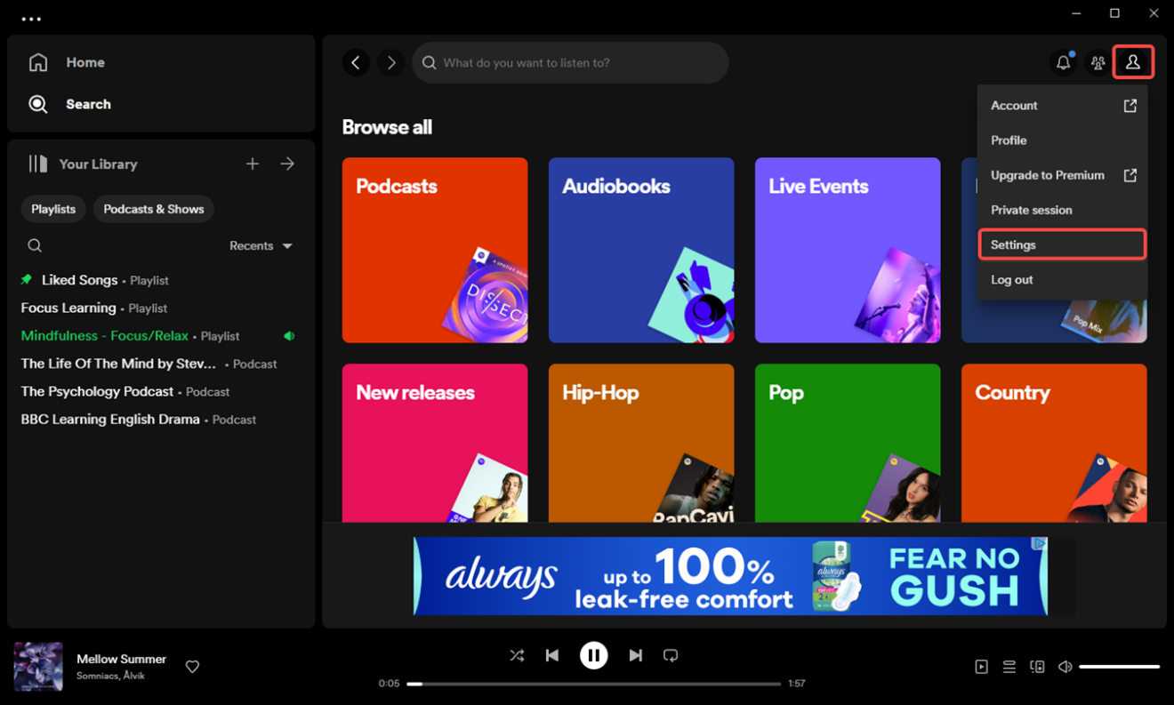The image size is (1174, 705).
Task: Click the green pin icon beside Liked Songs
Action: click(x=27, y=280)
